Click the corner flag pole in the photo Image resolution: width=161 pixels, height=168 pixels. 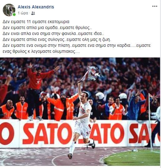(150, 122)
